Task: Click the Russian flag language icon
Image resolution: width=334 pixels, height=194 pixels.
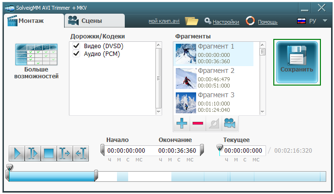Action: pyautogui.click(x=301, y=21)
